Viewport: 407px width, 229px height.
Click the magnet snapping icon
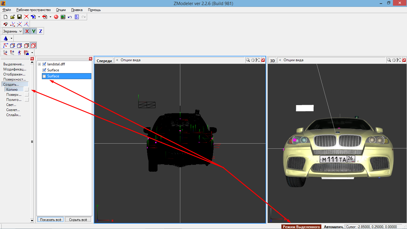[x=5, y=24]
